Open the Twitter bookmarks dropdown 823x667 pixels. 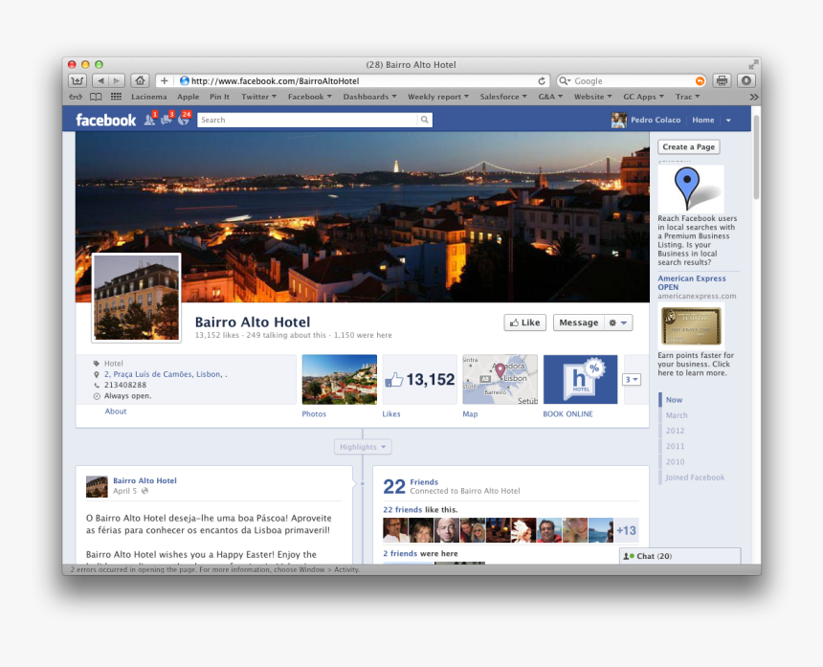[x=258, y=97]
